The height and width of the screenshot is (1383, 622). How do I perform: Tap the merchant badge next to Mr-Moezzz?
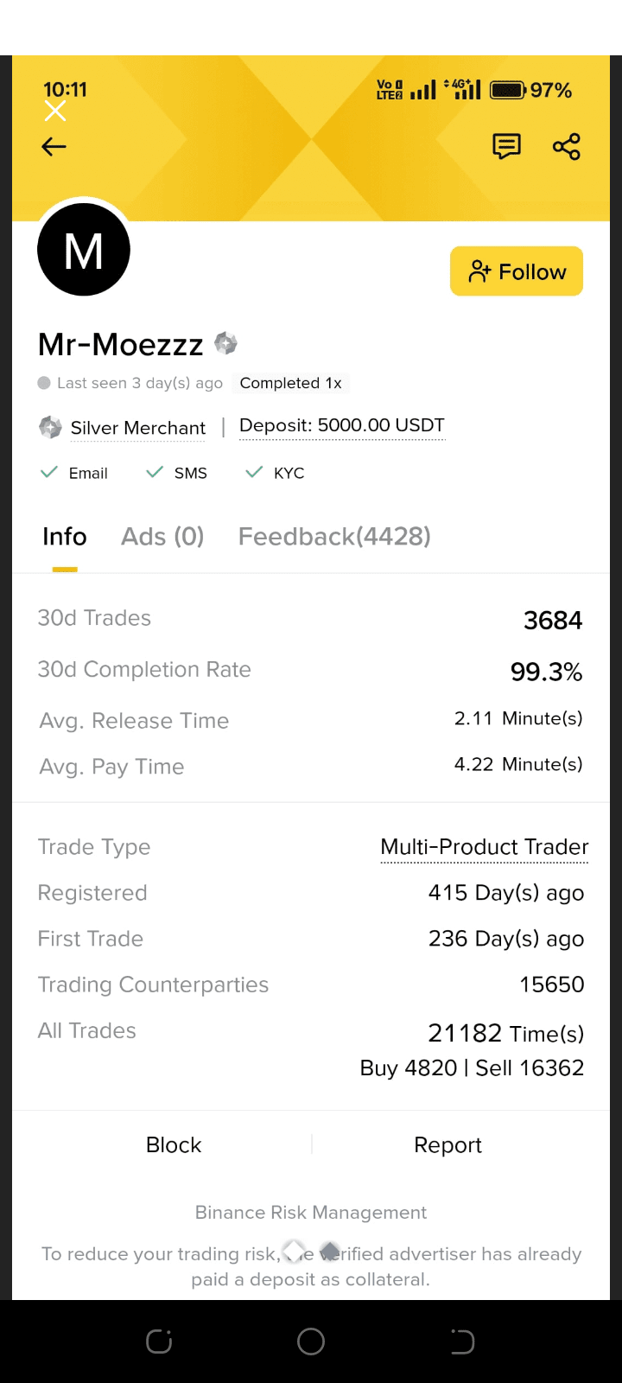point(225,343)
